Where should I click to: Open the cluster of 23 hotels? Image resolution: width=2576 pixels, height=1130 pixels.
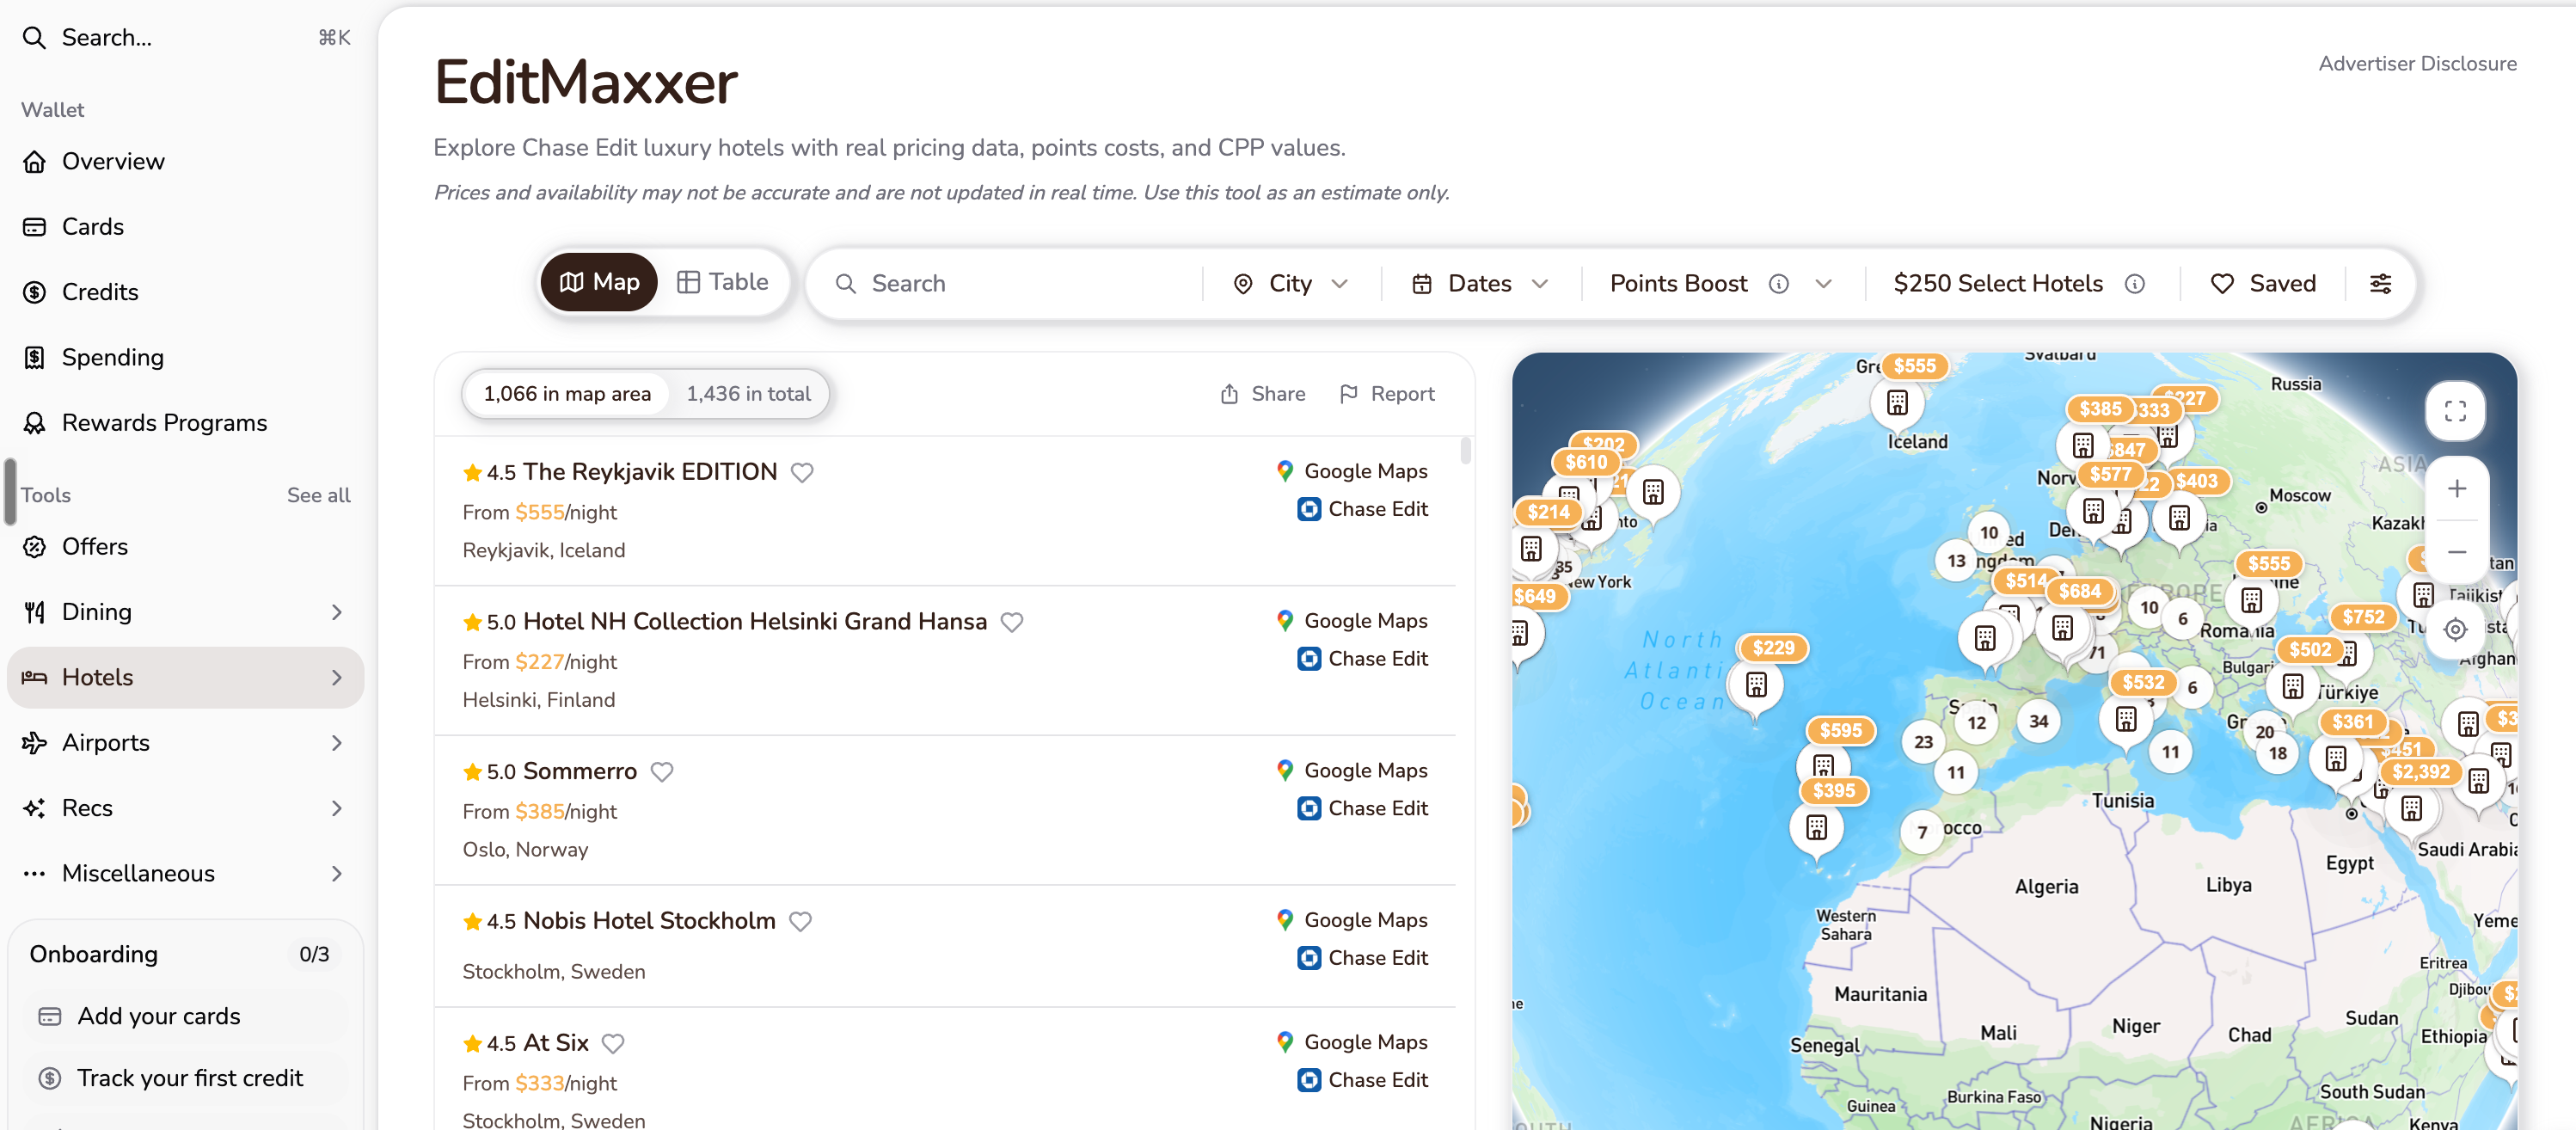click(x=1923, y=742)
